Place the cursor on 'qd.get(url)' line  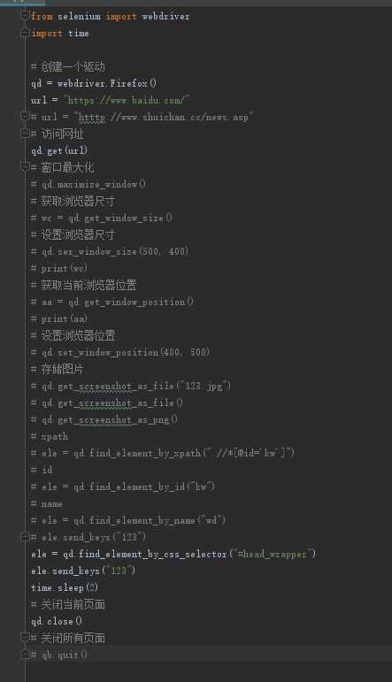click(x=59, y=150)
